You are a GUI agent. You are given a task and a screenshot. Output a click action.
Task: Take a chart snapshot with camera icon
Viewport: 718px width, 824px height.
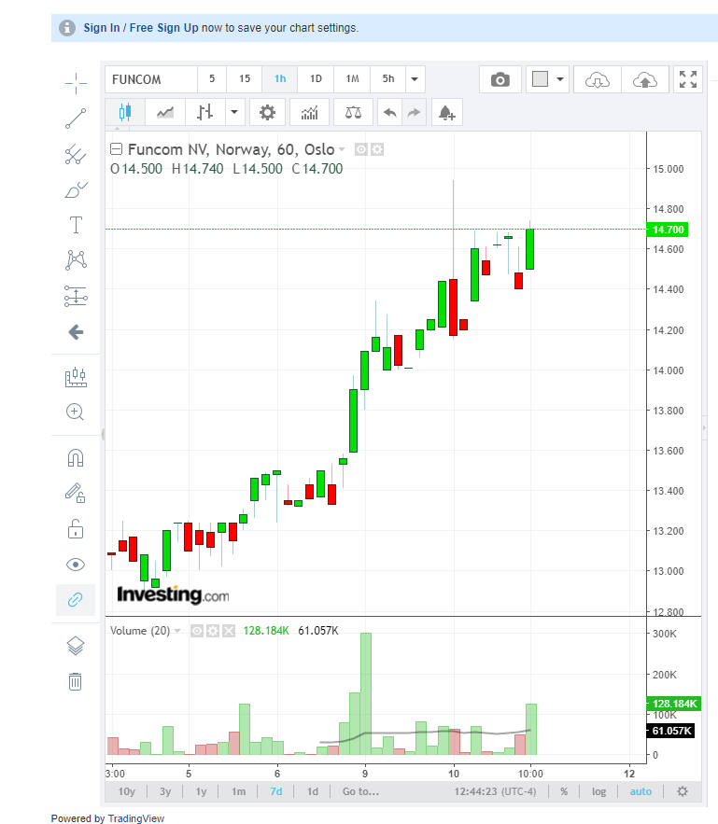click(500, 80)
